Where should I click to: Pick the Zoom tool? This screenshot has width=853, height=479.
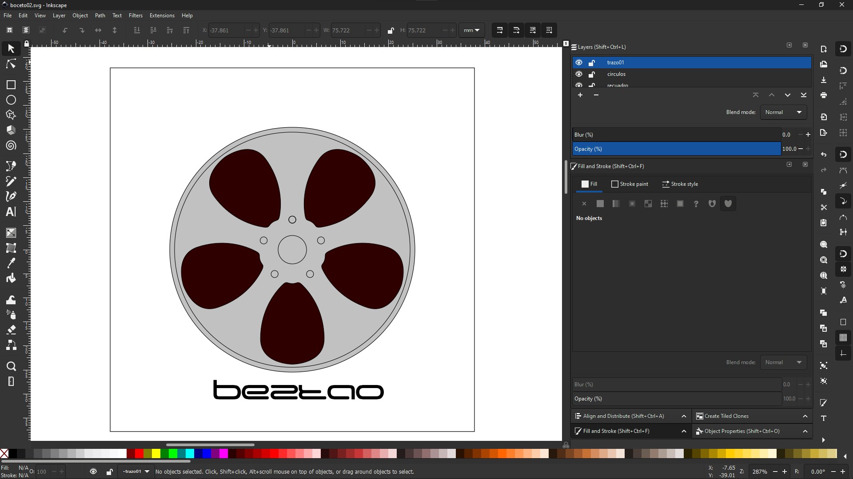tap(11, 366)
